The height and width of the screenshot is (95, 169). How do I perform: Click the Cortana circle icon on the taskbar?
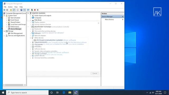tap(51, 93)
